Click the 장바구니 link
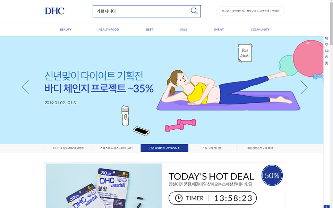 [251, 11]
